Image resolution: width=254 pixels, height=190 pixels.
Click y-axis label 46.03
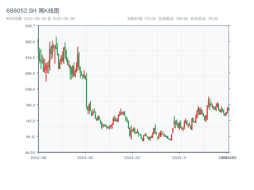30,153
